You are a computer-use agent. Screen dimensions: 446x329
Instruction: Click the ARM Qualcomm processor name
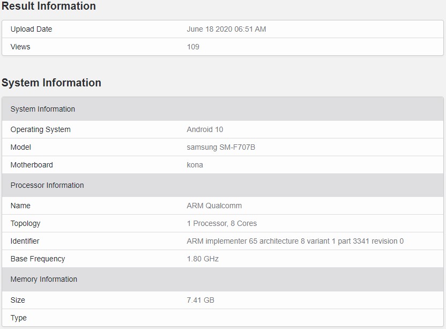[214, 206]
